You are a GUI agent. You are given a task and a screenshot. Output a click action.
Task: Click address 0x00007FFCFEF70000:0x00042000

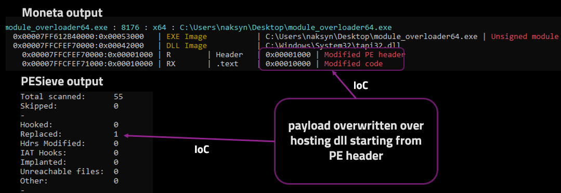[79, 45]
